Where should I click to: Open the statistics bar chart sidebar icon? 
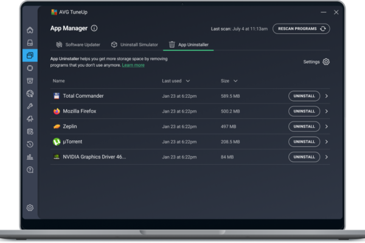(x=30, y=157)
